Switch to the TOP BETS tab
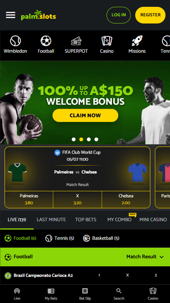 click(86, 220)
